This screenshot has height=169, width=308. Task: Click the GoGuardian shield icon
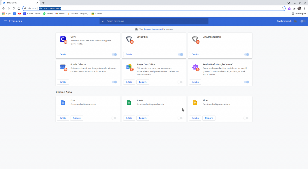click(129, 39)
